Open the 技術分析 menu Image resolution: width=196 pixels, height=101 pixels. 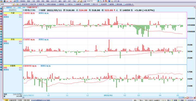pos(54,1)
